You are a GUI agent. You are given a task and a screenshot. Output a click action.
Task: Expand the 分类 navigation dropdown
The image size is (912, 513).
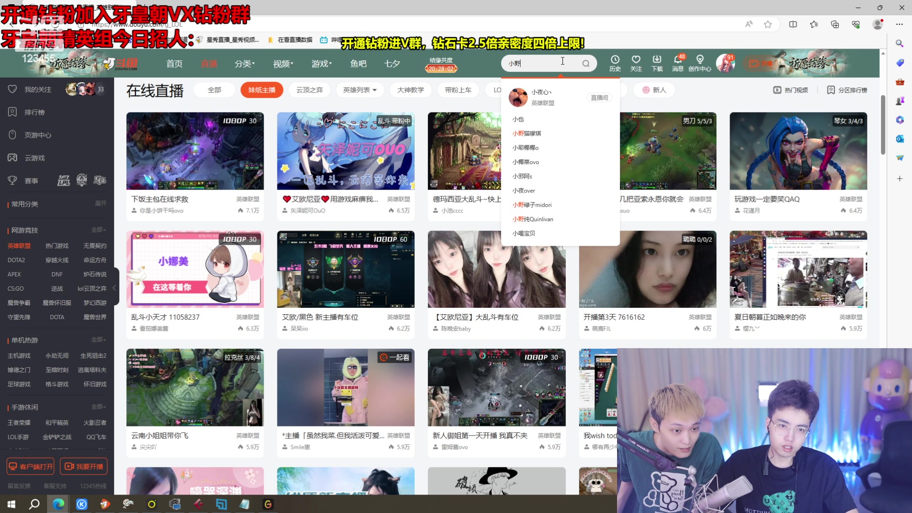pos(245,64)
